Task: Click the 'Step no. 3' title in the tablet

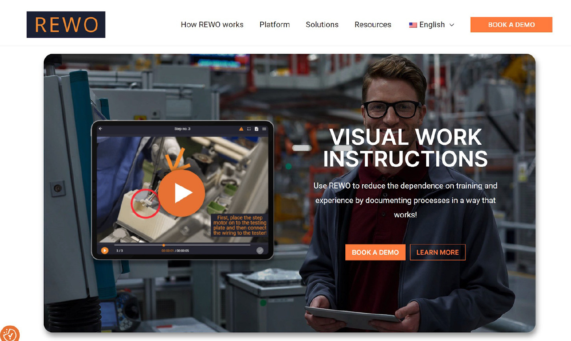Action: 182,129
